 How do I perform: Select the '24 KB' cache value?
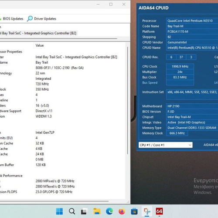pos(40,154)
